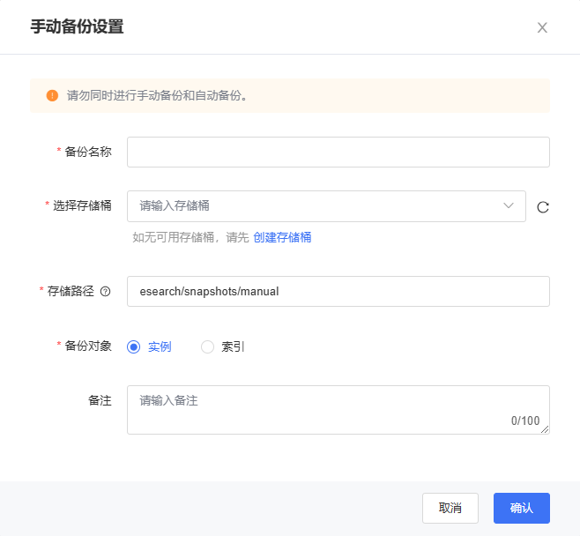Image resolution: width=580 pixels, height=536 pixels.
Task: Click the 0/100 character counter
Action: pyautogui.click(x=525, y=421)
